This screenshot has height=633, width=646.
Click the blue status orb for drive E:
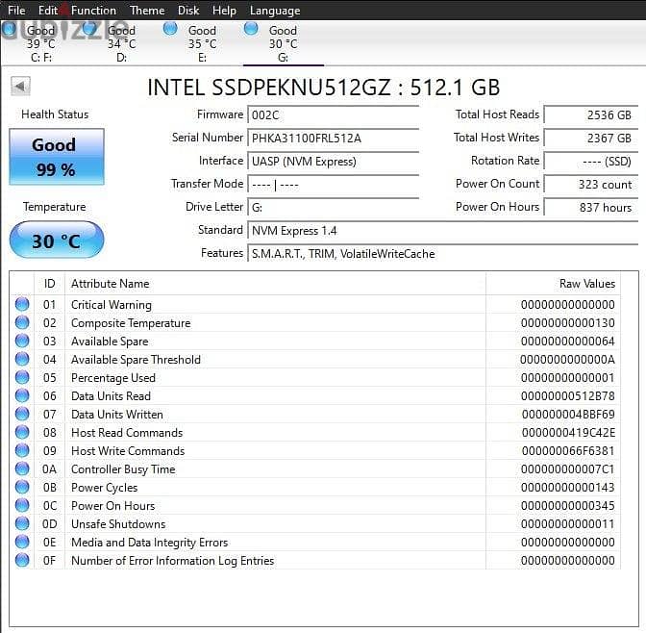pos(170,29)
